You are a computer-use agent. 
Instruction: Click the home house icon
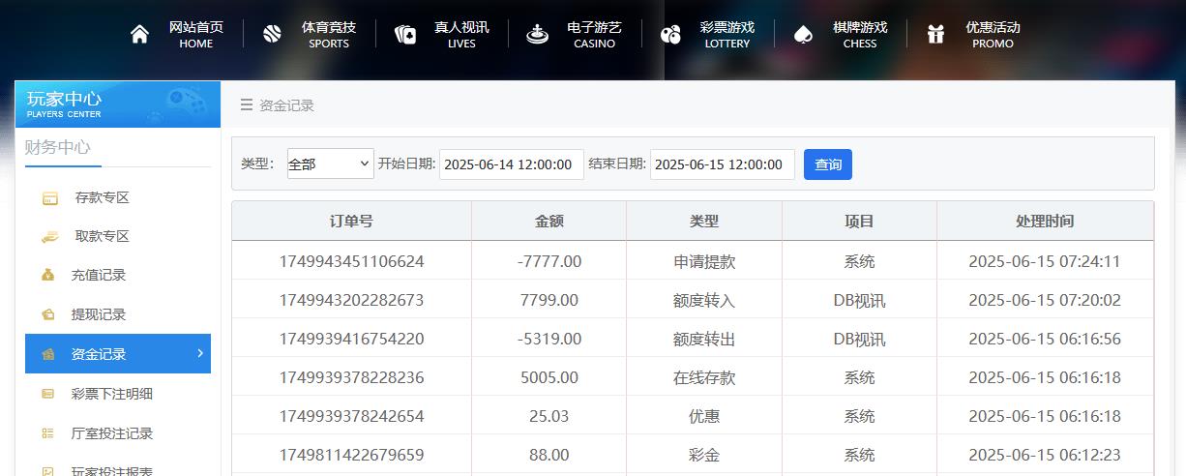(140, 35)
